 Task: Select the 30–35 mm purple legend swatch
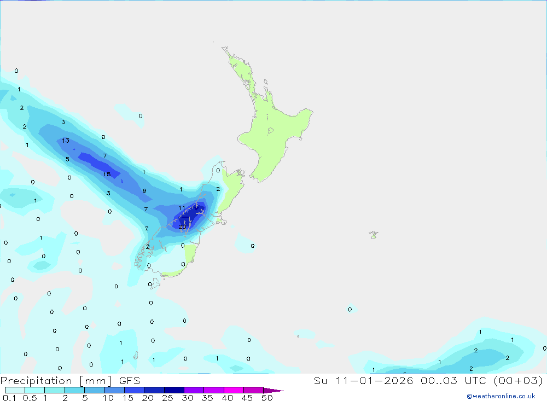coord(194,390)
